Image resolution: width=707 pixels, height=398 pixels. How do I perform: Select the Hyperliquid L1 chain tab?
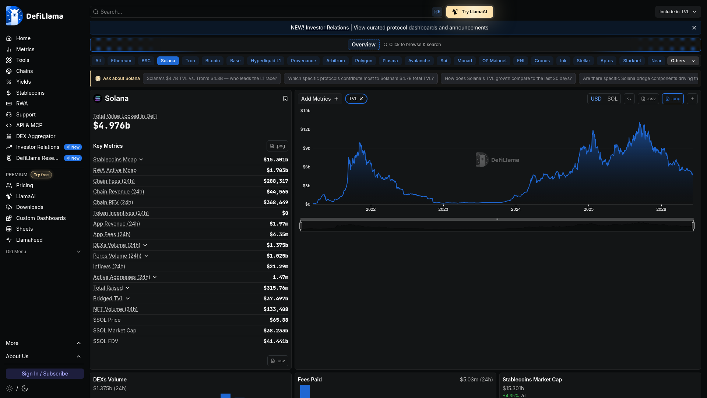[265, 61]
